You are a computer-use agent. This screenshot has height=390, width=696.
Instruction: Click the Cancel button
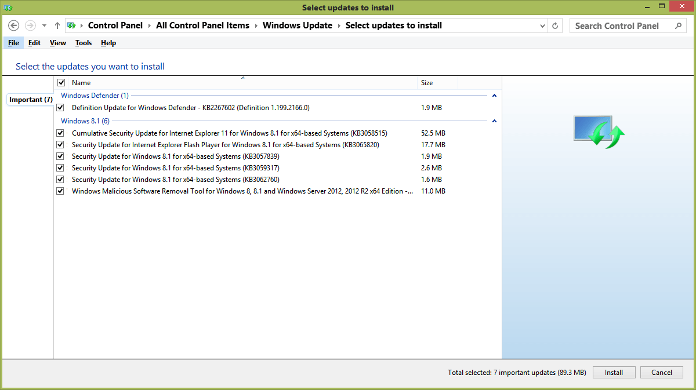tap(662, 373)
